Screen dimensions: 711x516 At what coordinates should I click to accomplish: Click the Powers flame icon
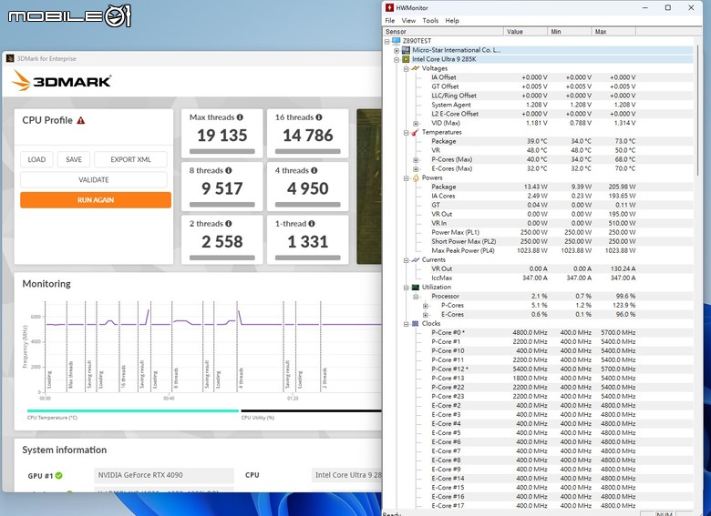click(x=416, y=177)
